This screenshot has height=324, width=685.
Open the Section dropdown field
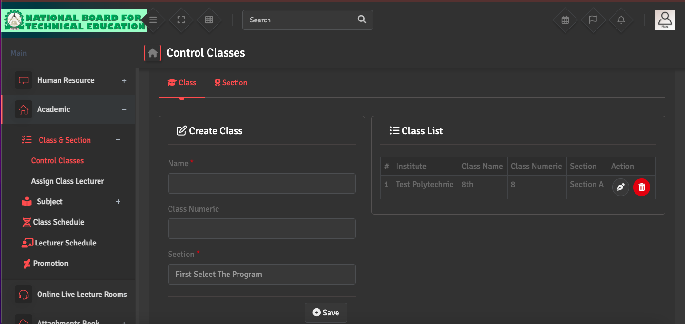pos(261,275)
